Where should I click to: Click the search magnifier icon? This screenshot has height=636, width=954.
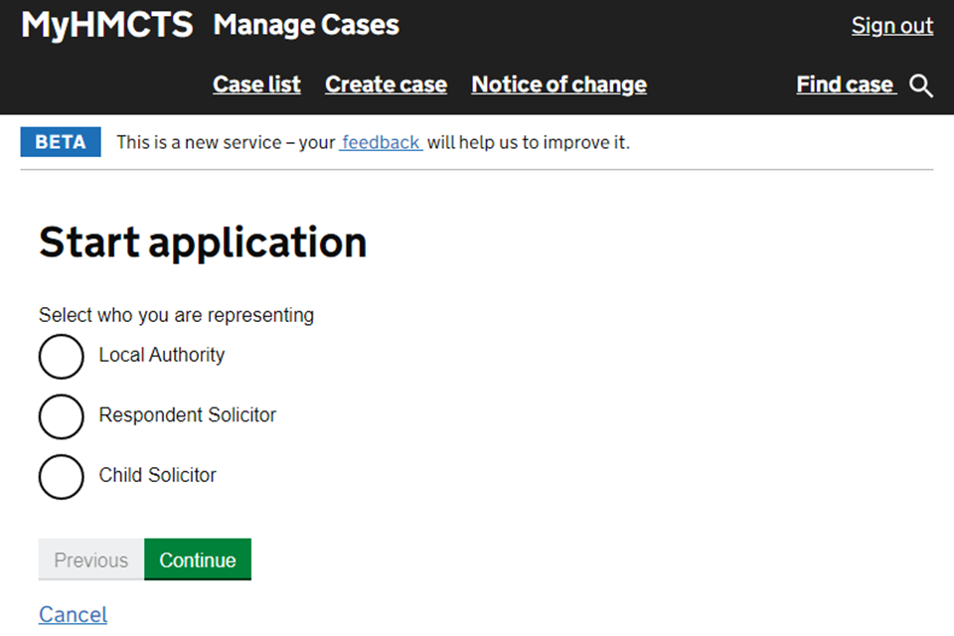921,86
